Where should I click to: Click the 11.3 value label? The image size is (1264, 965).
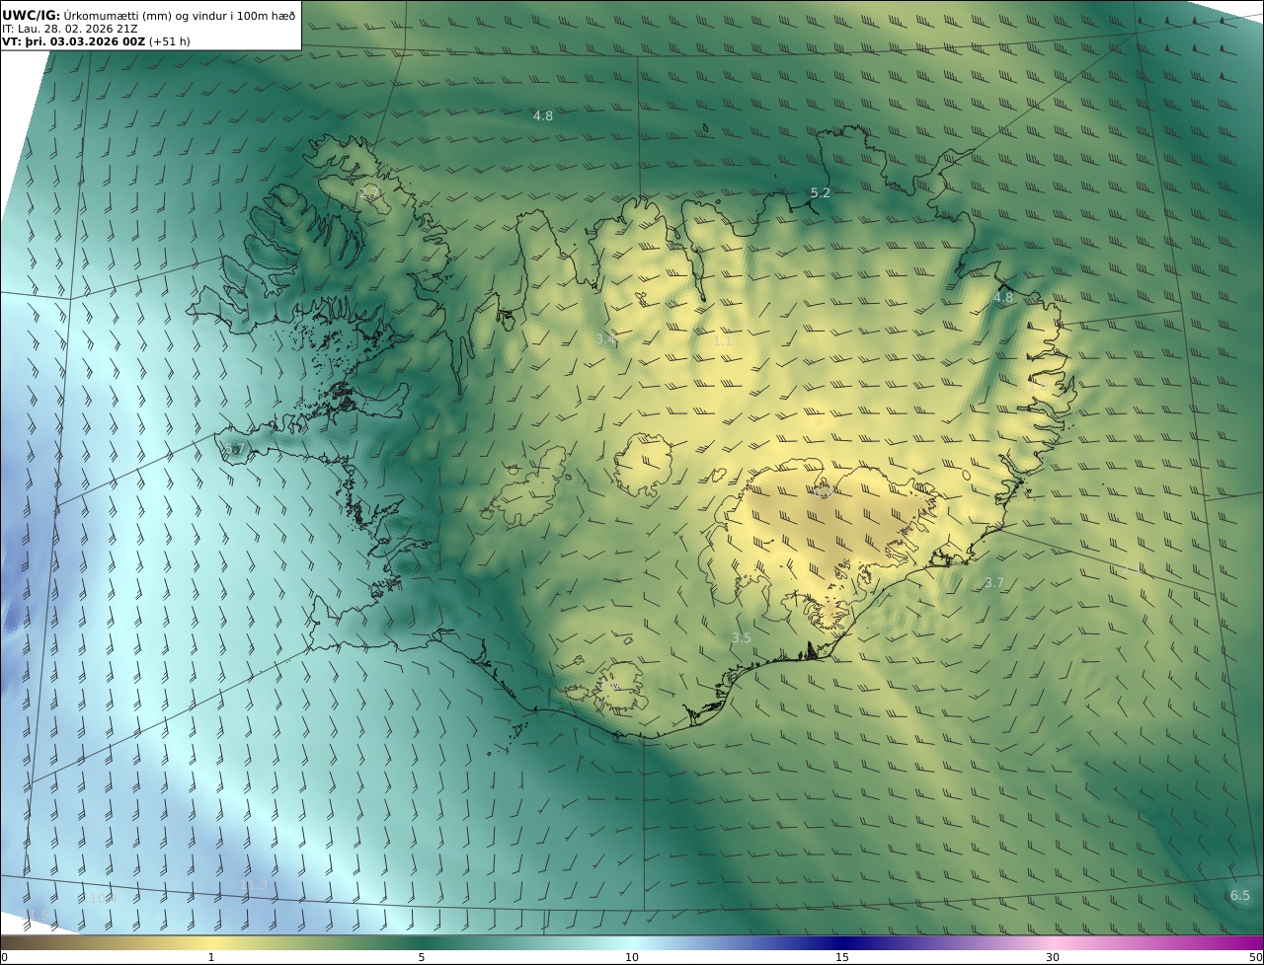coord(254,885)
